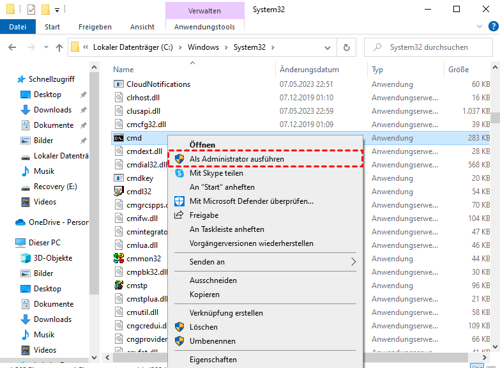Open Musik under Schnellzugriff

tap(38, 171)
